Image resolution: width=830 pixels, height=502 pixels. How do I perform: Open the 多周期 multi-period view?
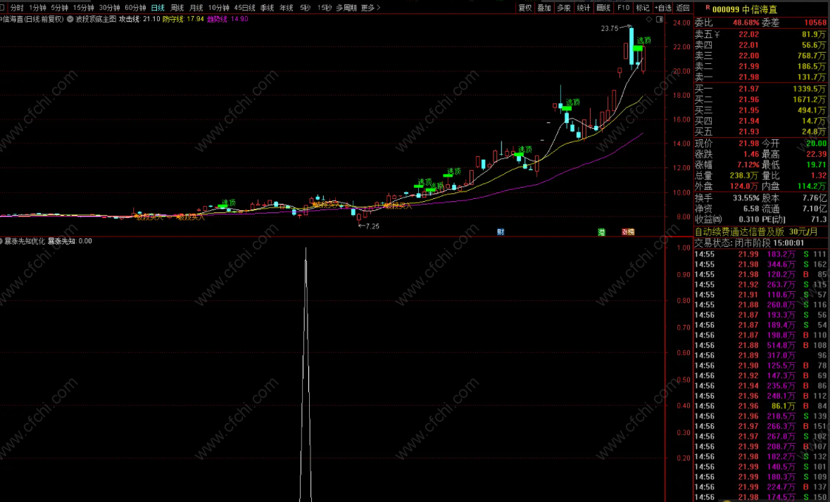click(346, 8)
